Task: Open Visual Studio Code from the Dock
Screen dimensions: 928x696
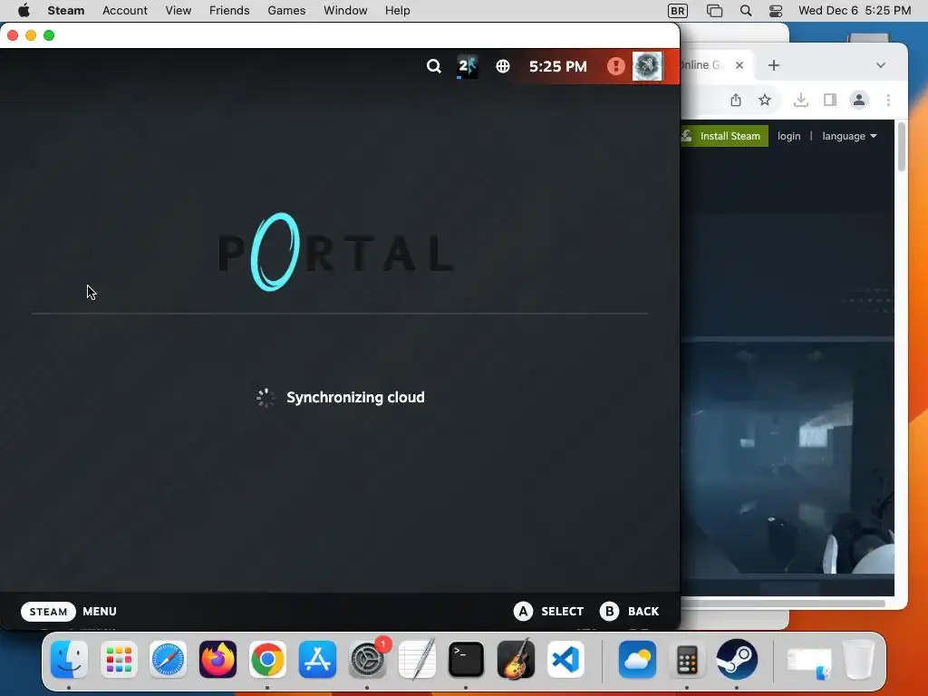Action: (x=565, y=660)
